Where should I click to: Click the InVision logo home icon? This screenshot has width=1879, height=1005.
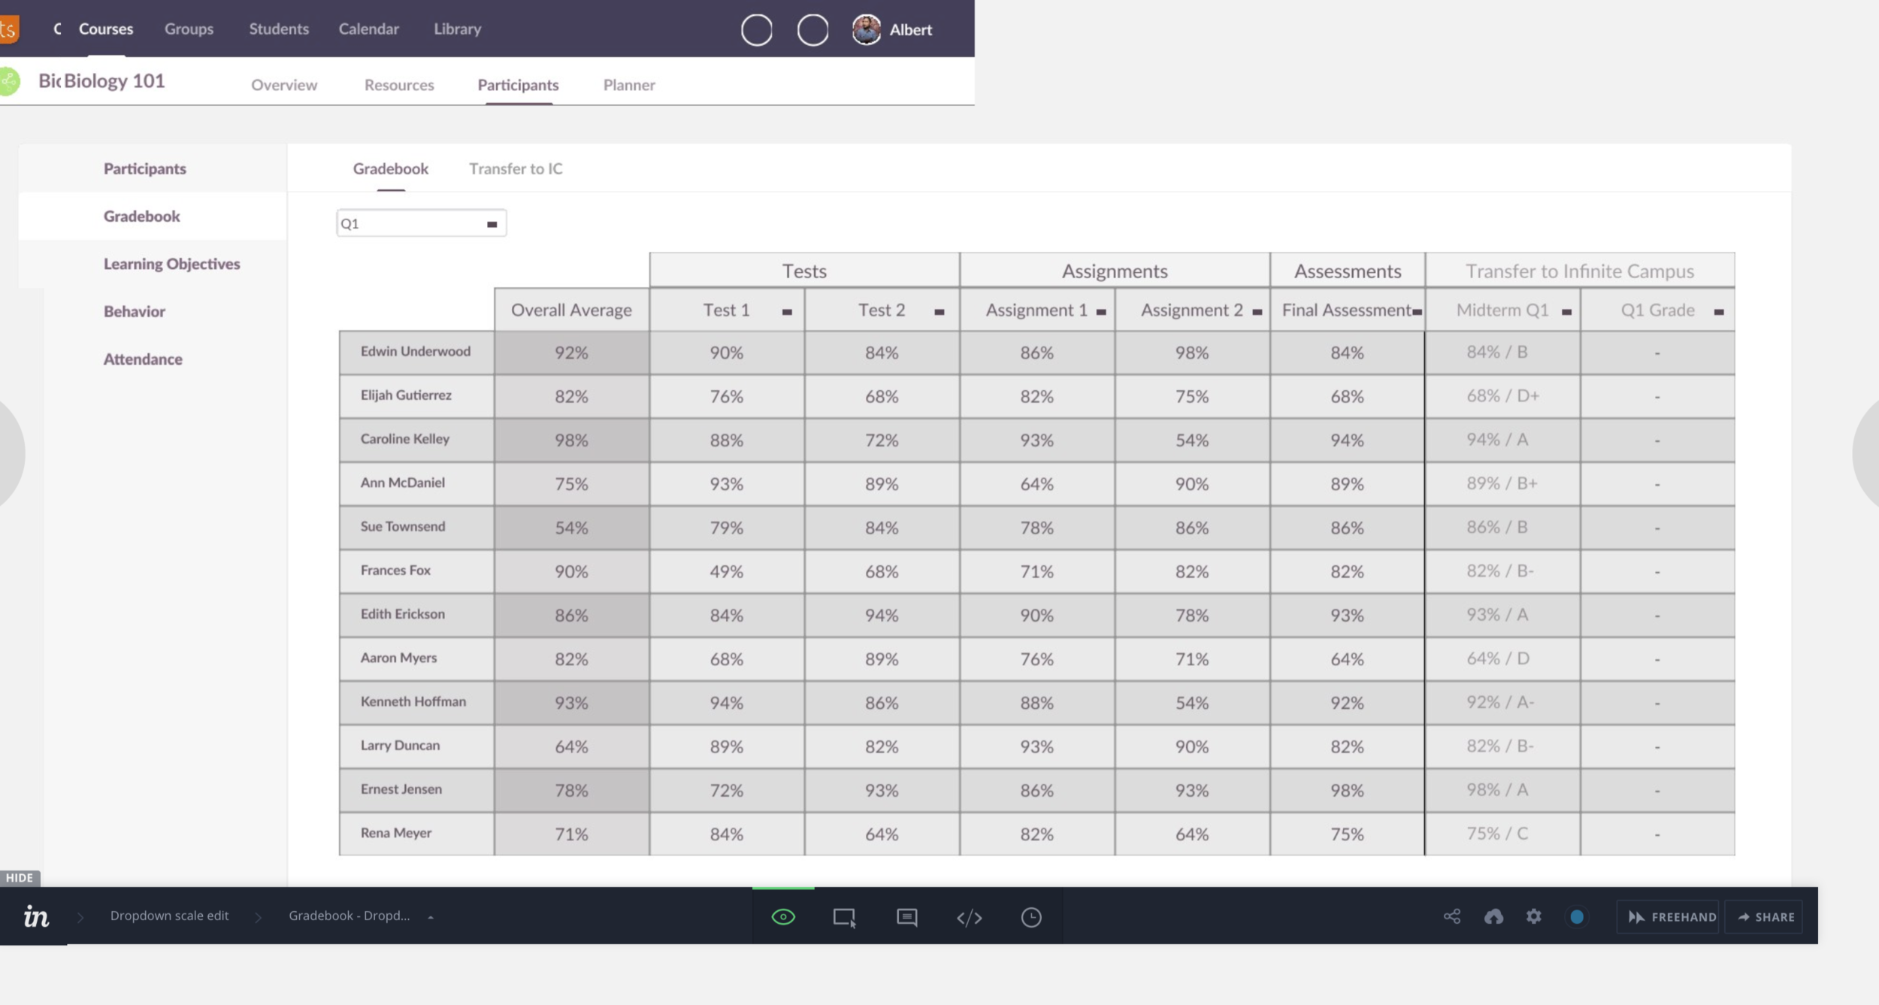click(35, 916)
